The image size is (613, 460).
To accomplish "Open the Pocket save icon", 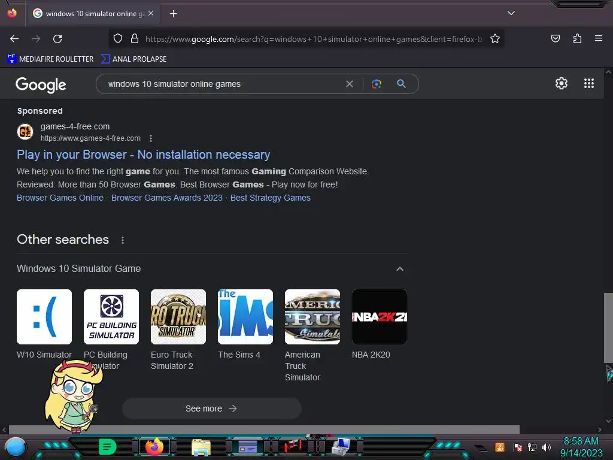I will pyautogui.click(x=555, y=38).
